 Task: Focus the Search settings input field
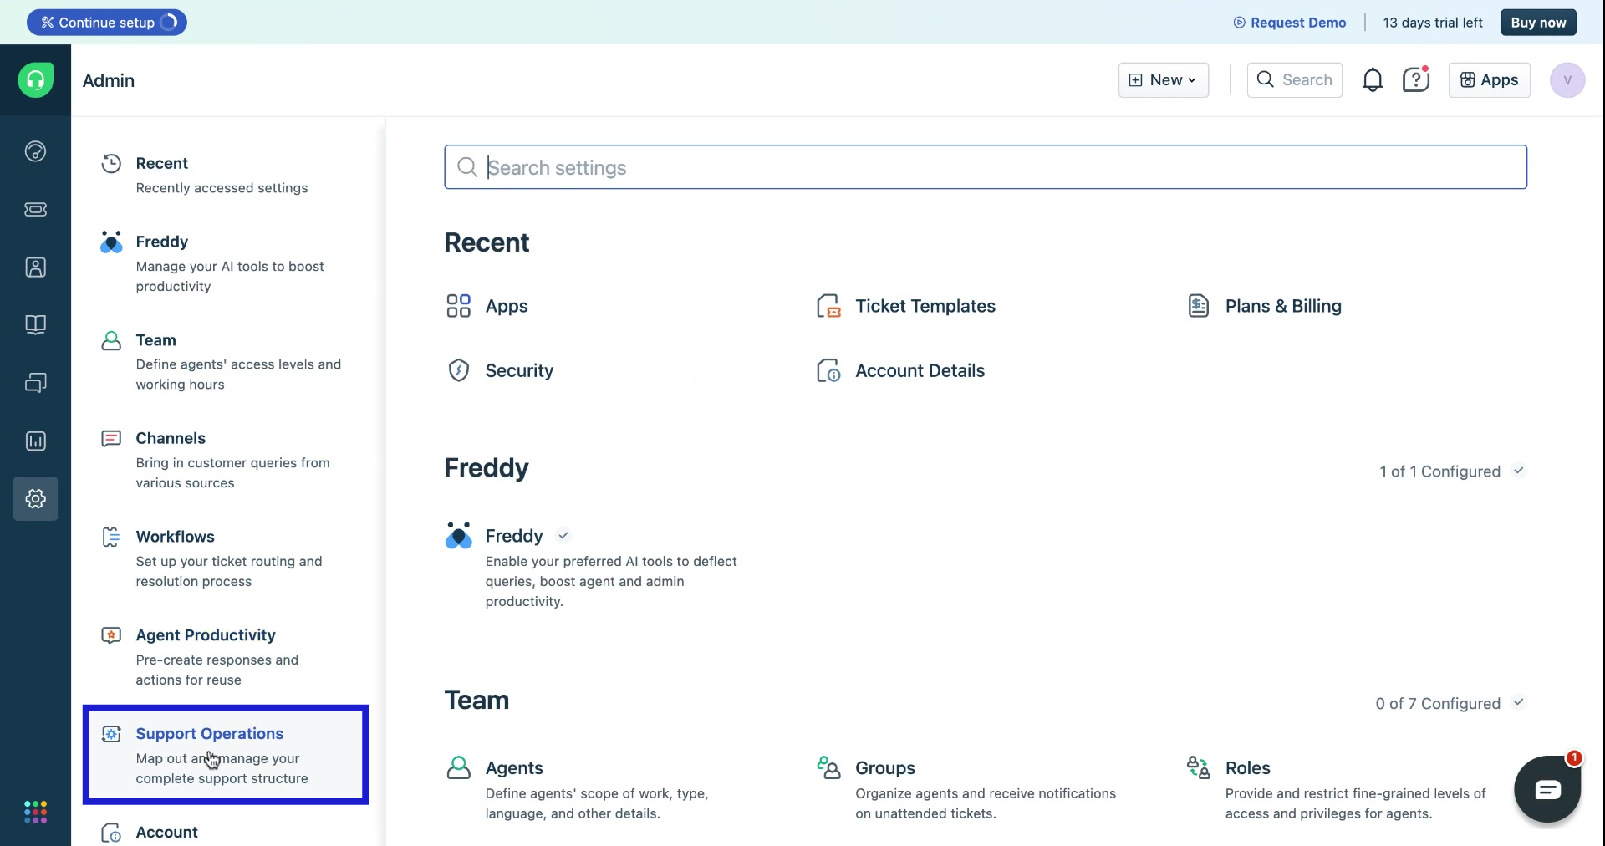point(986,167)
